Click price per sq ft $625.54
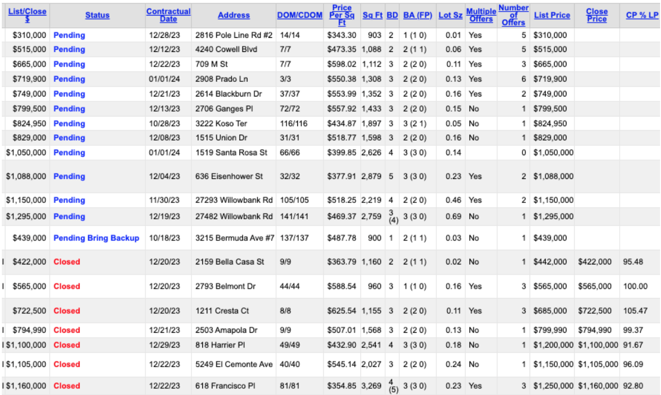This screenshot has width=661, height=395. tap(342, 311)
